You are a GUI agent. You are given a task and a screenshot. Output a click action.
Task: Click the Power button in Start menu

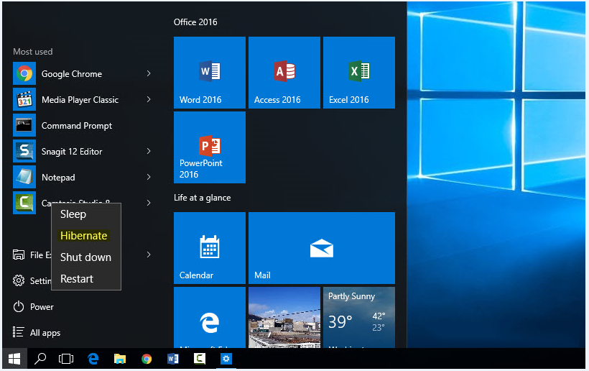click(x=33, y=307)
